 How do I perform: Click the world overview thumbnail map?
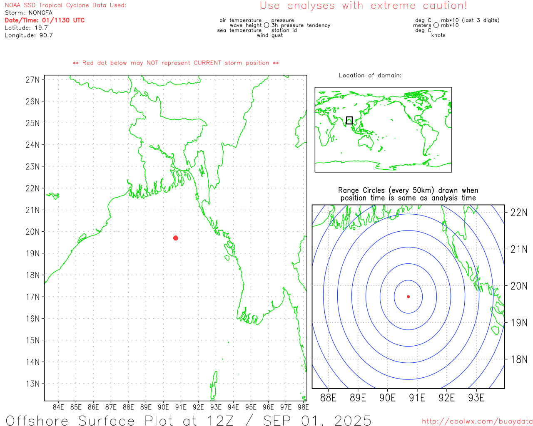point(383,130)
